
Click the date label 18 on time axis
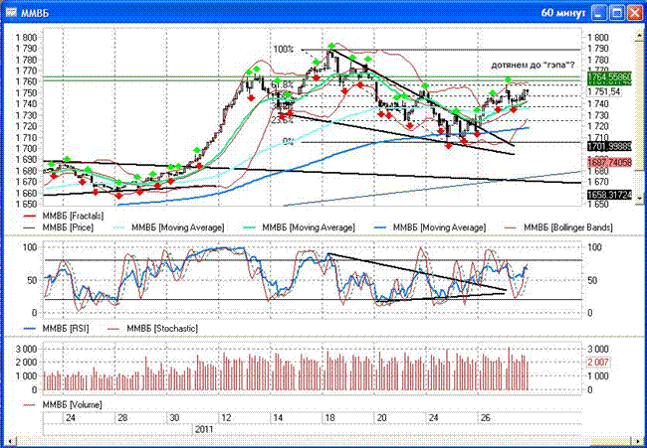[329, 418]
